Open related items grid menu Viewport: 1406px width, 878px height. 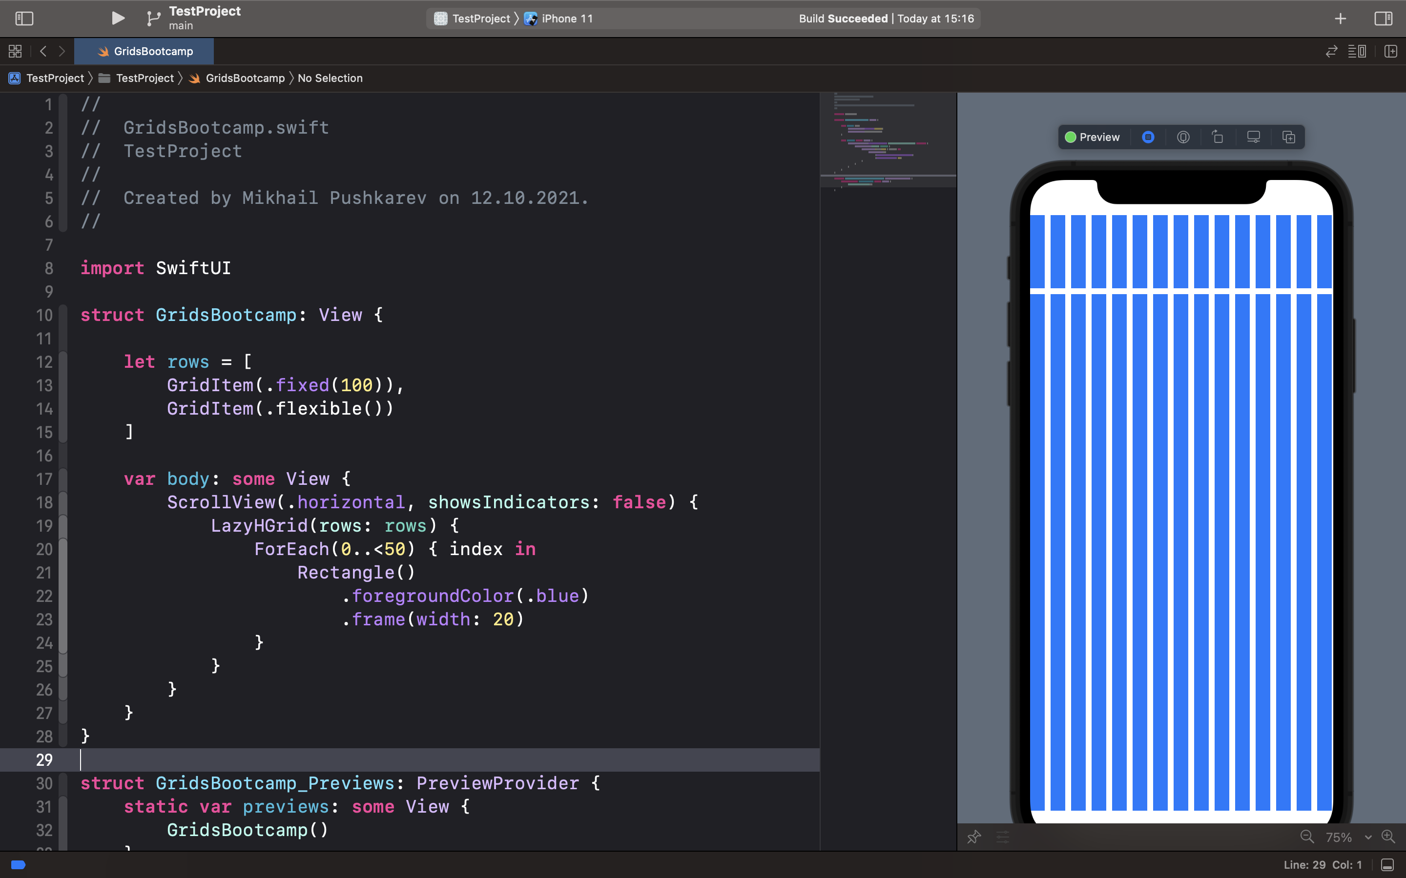[15, 51]
